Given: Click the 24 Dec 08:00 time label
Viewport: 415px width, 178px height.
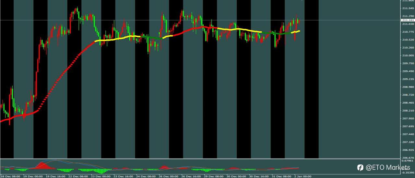Looking at the screenshot, I should 146,176.
